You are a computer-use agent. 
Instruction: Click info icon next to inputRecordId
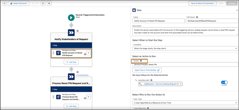click(x=151, y=80)
